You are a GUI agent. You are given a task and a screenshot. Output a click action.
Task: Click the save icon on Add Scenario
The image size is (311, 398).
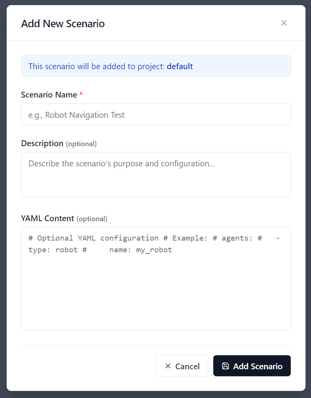coord(225,366)
